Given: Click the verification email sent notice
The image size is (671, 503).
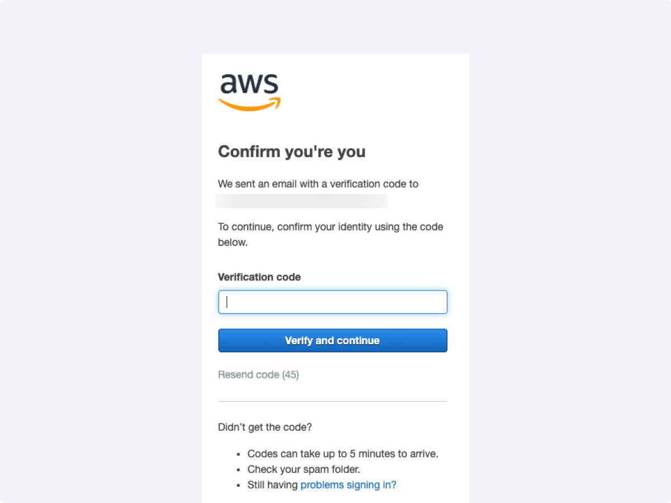Looking at the screenshot, I should (x=318, y=184).
